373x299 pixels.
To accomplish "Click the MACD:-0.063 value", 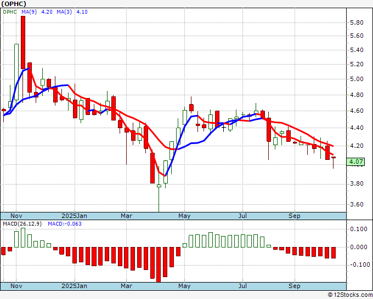I will [65, 224].
